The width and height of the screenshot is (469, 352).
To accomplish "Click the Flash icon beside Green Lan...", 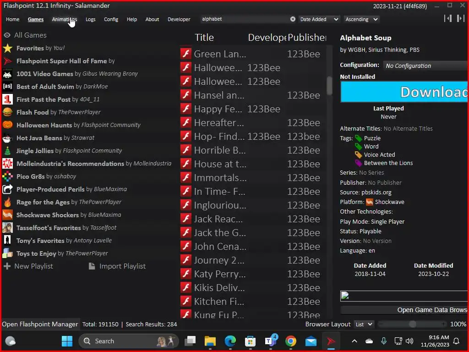I will coord(186,54).
